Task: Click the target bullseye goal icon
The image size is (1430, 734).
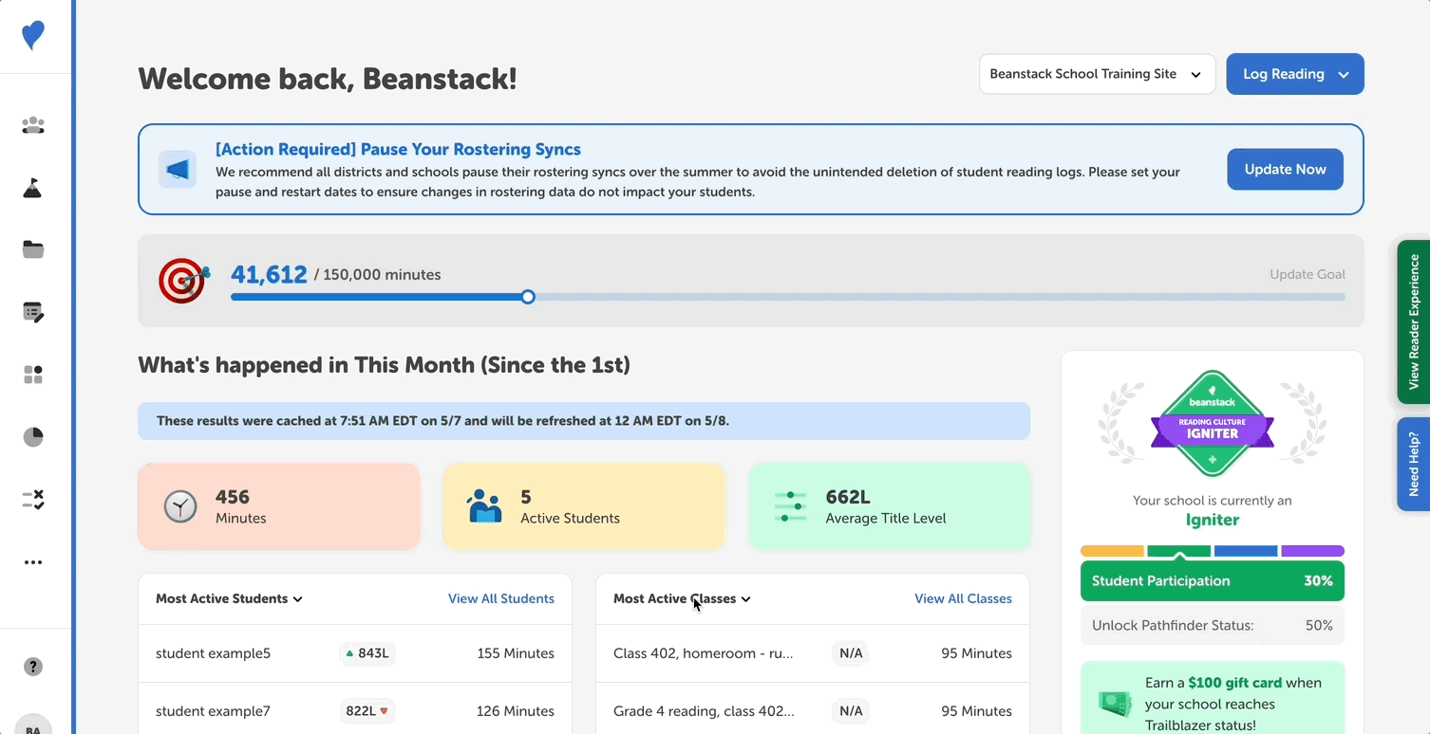Action: pyautogui.click(x=183, y=281)
